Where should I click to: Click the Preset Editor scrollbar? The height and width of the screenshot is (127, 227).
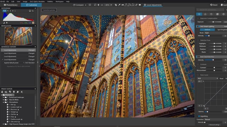35,108
